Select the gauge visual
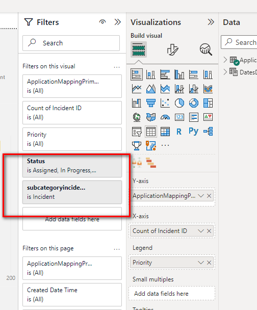The width and height of the screenshot is (257, 310). tap(165, 117)
